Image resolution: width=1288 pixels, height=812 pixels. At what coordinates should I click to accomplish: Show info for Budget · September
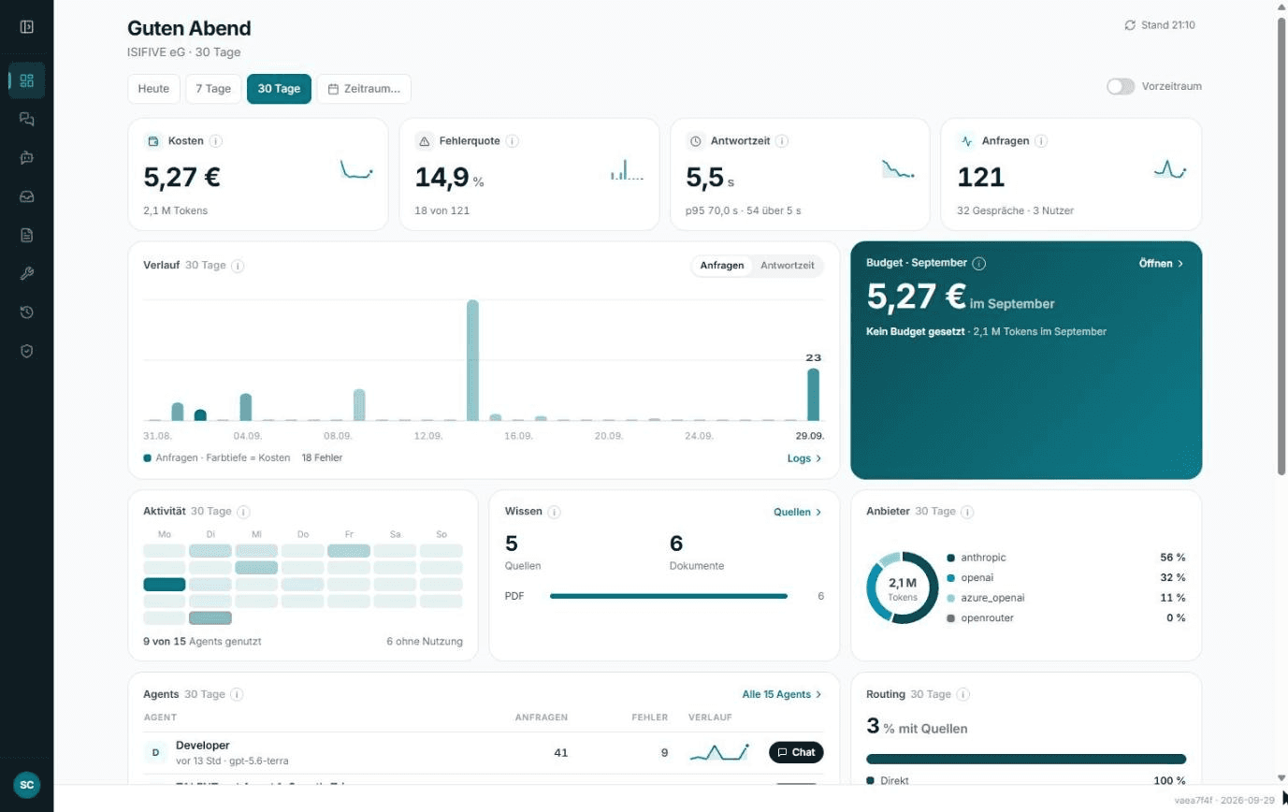(979, 264)
